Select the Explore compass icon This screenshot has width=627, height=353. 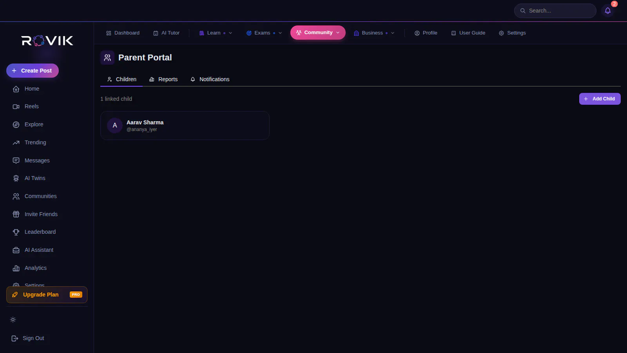click(16, 125)
